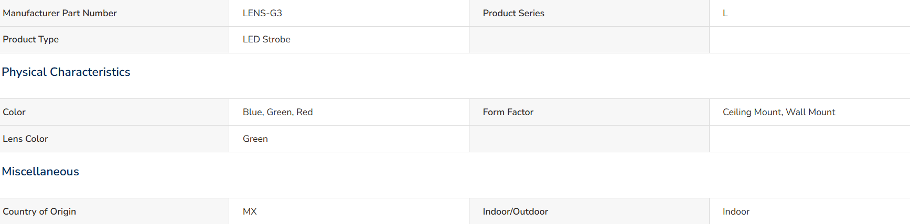This screenshot has height=224, width=910.
Task: Click empty cell beside LED Strobe
Action: [589, 40]
